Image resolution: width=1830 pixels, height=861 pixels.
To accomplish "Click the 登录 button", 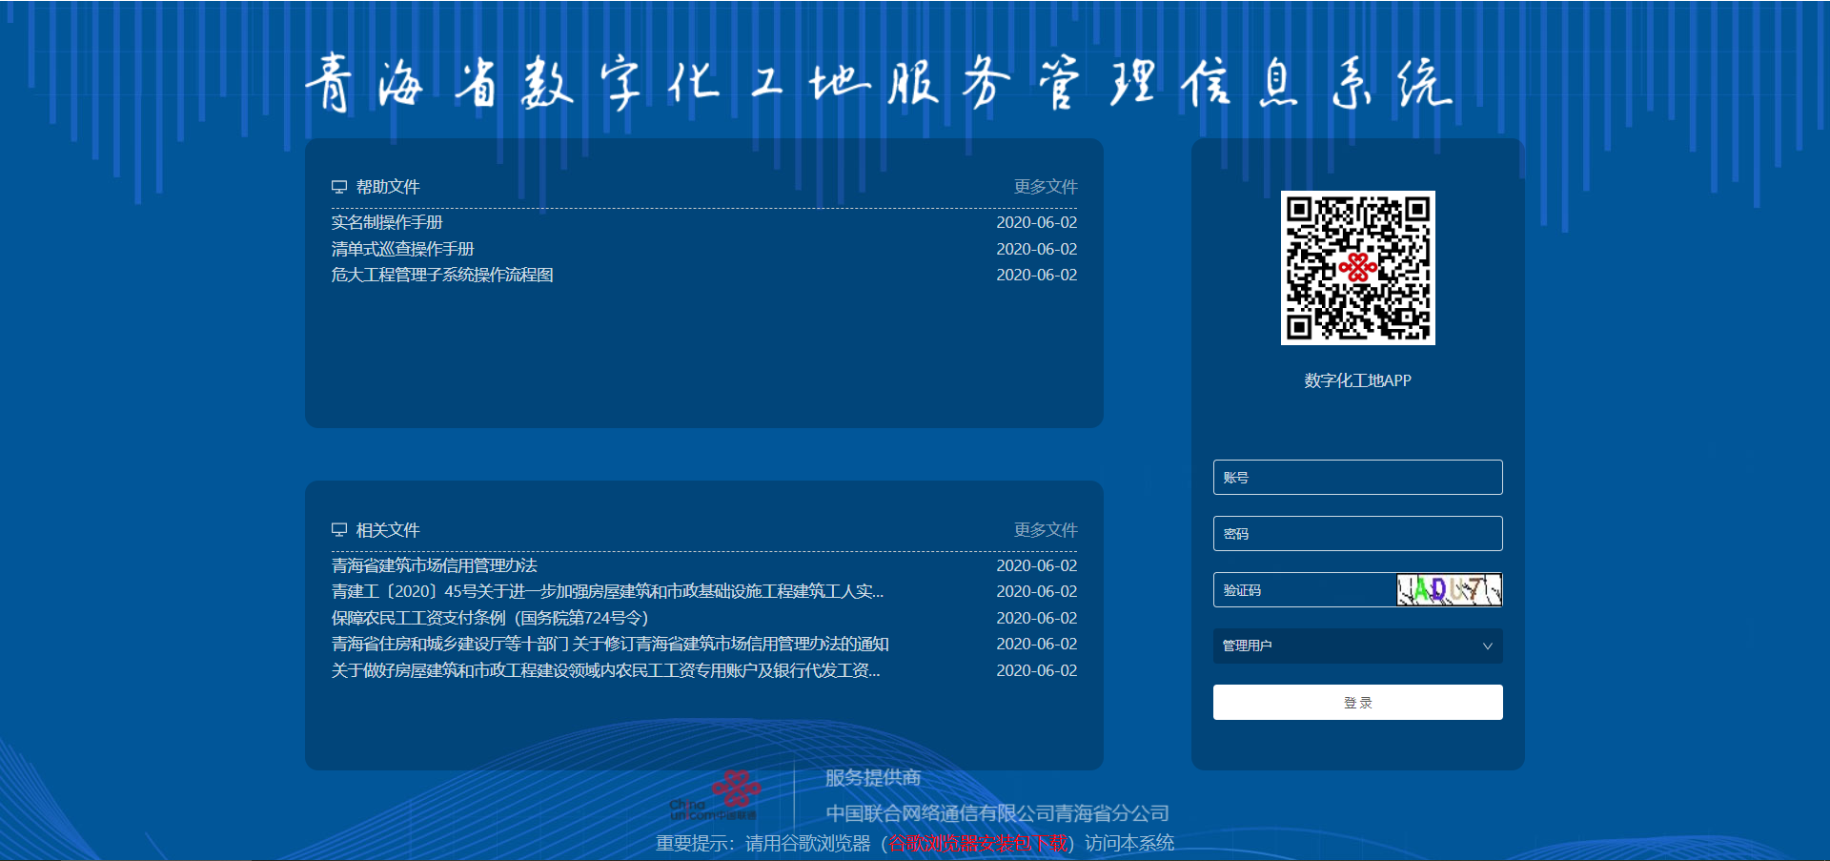I will 1357,703.
